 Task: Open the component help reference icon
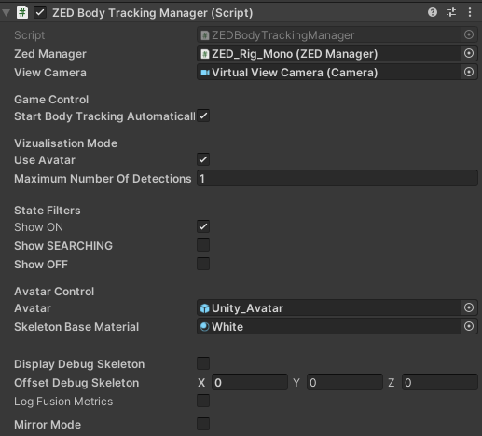pos(433,12)
